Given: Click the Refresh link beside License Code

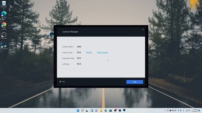Looking at the screenshot, I should pos(89,52).
